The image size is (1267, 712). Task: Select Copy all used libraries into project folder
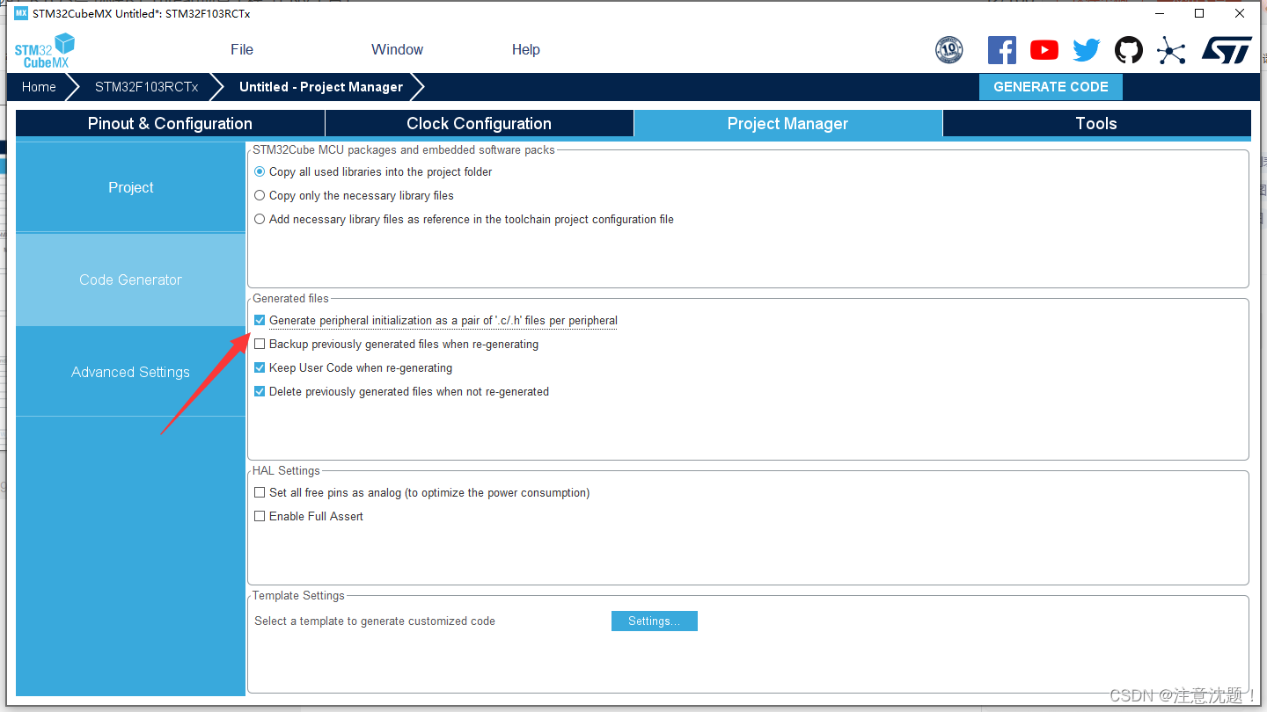point(260,171)
